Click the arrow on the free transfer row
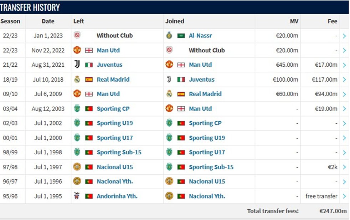Screen dimensions: 350x220 (x=344, y=196)
